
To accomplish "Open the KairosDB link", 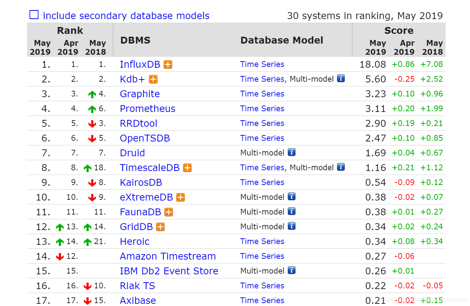I will click(x=141, y=183).
